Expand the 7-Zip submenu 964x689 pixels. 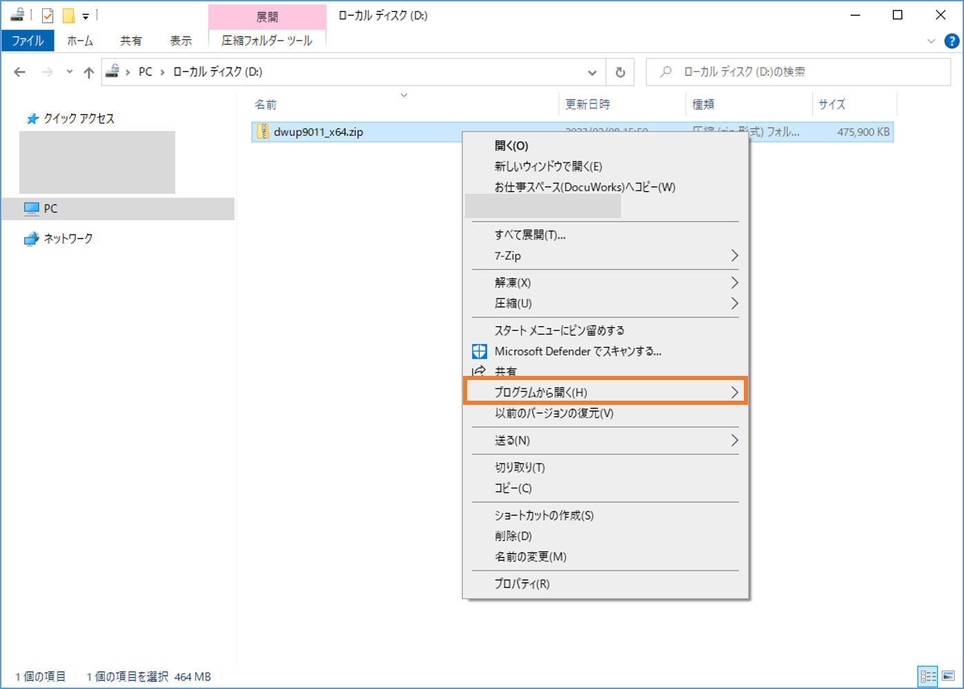click(605, 256)
